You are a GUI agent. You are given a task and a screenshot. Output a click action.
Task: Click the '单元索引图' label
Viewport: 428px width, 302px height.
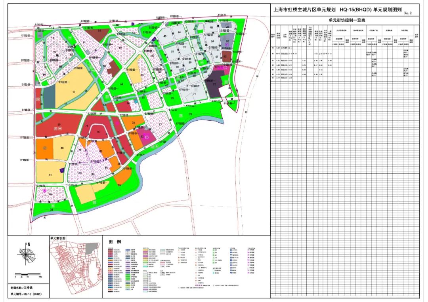pyautogui.click(x=57, y=238)
